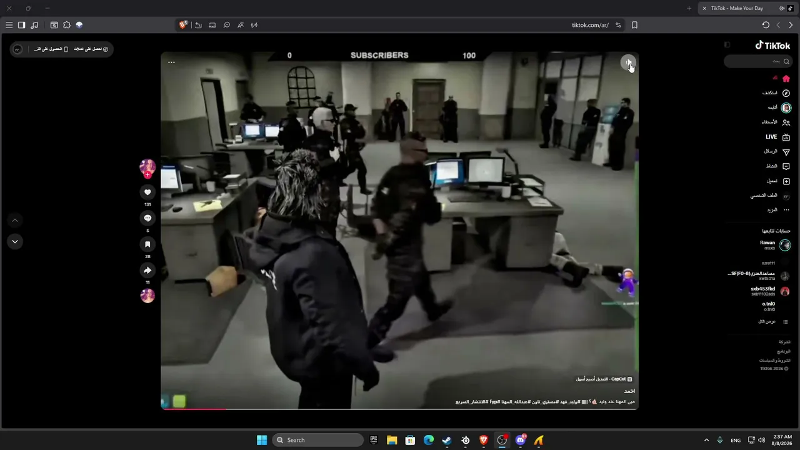This screenshot has height=450, width=800.
Task: Open Steam from taskbar
Action: (447, 440)
